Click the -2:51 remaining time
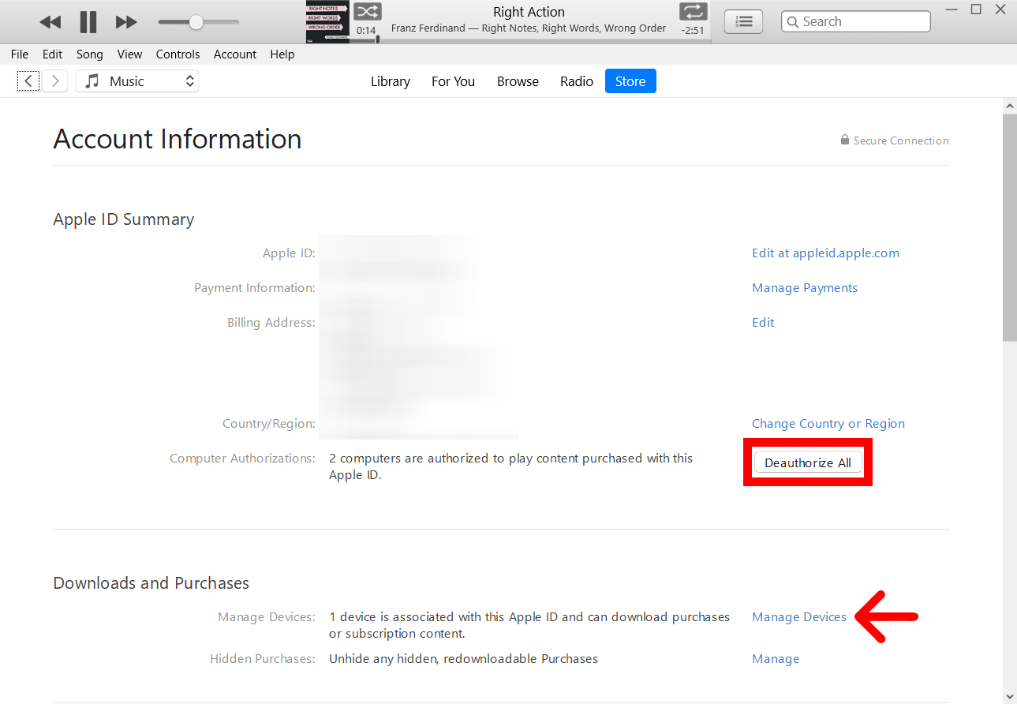This screenshot has width=1017, height=704. coord(693,31)
